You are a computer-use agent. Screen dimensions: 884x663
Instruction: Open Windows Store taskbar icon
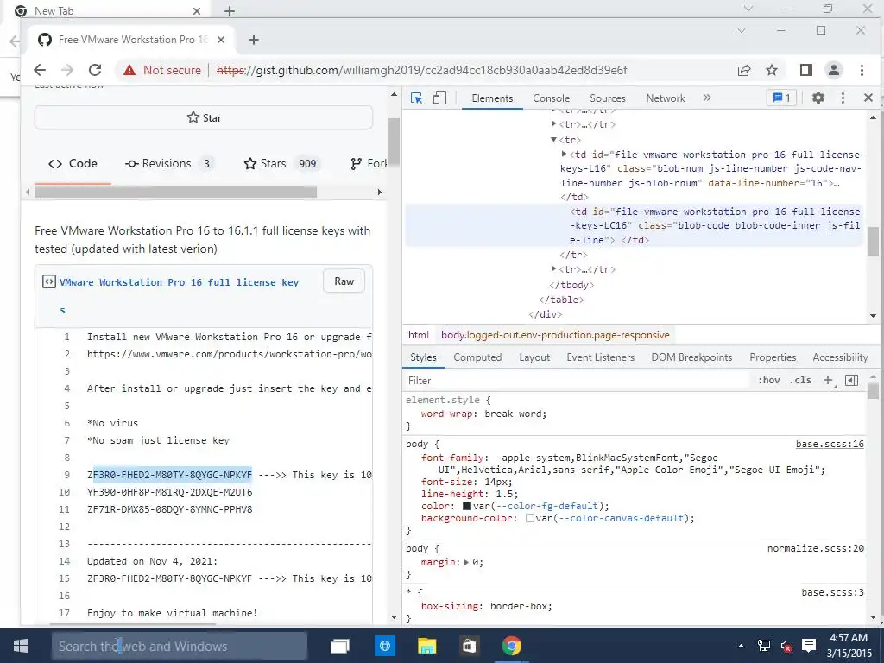[469, 646]
